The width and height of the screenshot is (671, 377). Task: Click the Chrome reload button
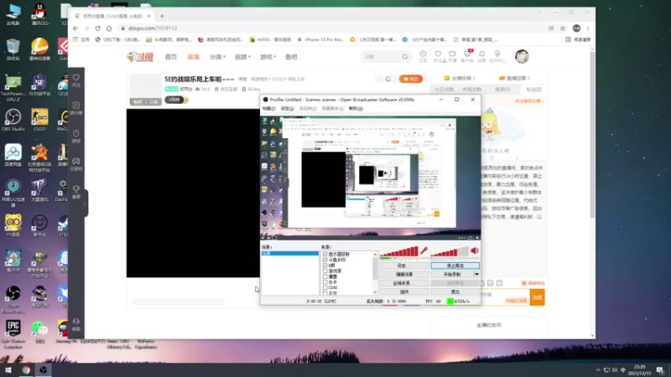tap(97, 28)
